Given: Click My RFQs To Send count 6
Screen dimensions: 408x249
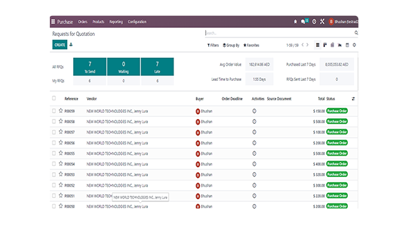Looking at the screenshot, I should click(90, 81).
